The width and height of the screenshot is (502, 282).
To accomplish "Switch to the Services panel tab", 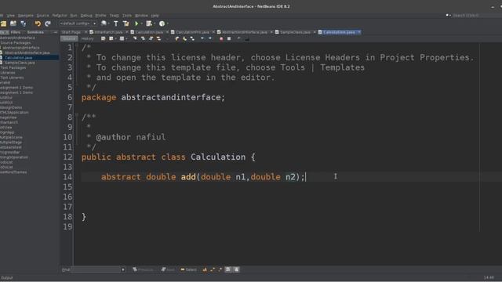I will [35, 32].
